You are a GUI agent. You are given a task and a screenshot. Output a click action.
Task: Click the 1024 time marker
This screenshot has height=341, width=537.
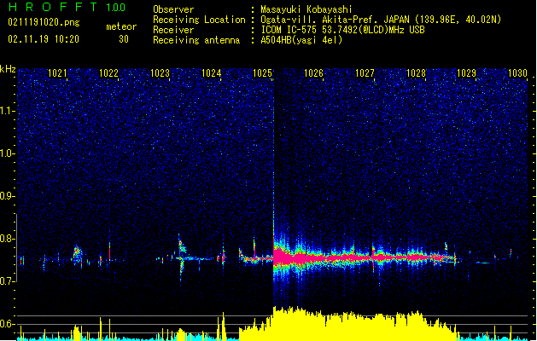point(212,73)
